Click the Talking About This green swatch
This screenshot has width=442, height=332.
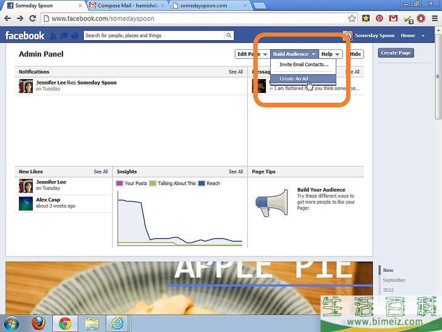[152, 183]
